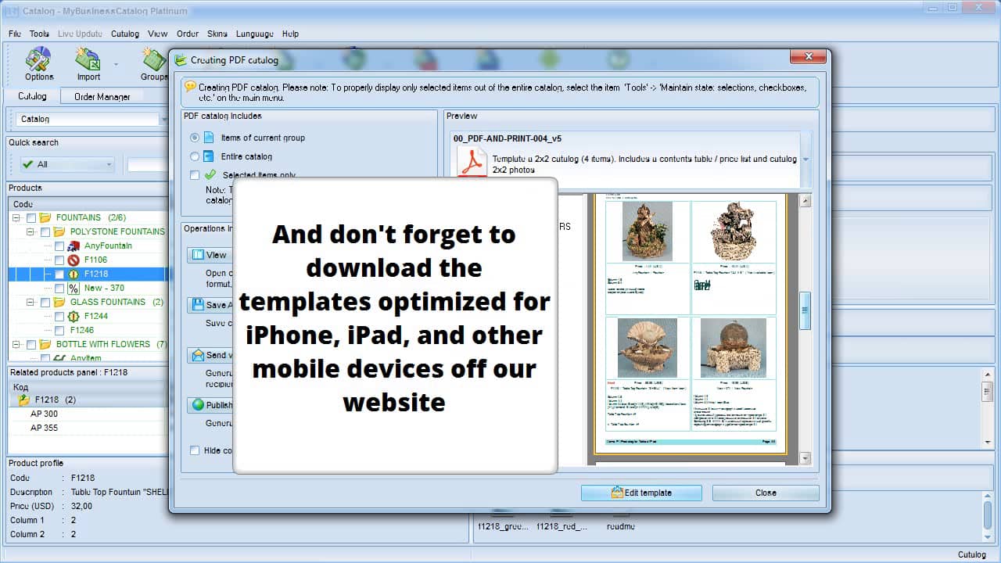Click the page icon beside Items of current group
Viewport: 1001px width, 563px height.
click(209, 137)
